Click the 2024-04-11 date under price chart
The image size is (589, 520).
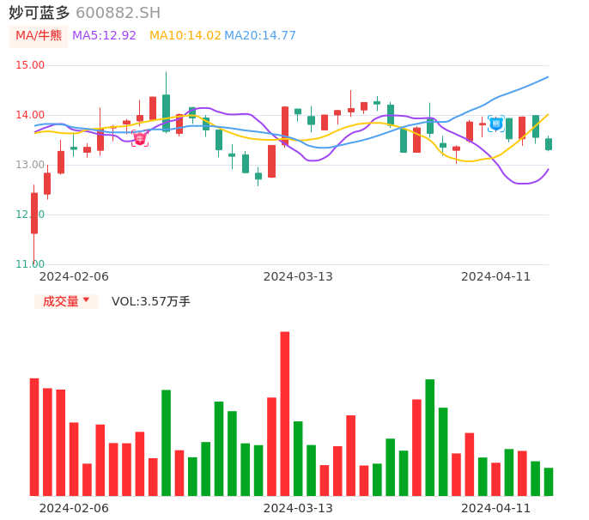tap(496, 276)
